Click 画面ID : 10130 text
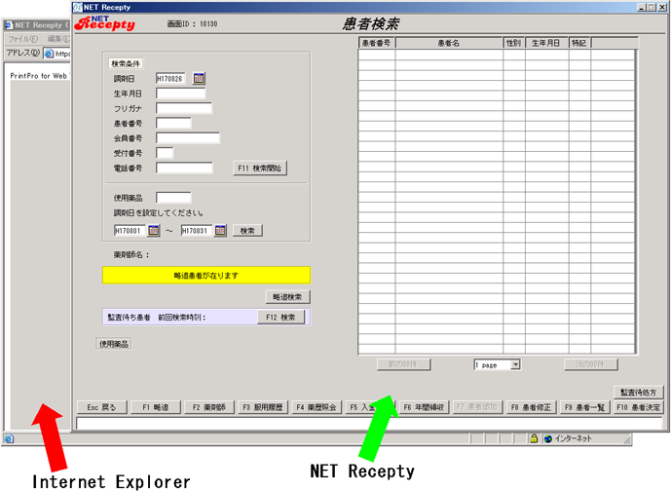 (x=192, y=24)
